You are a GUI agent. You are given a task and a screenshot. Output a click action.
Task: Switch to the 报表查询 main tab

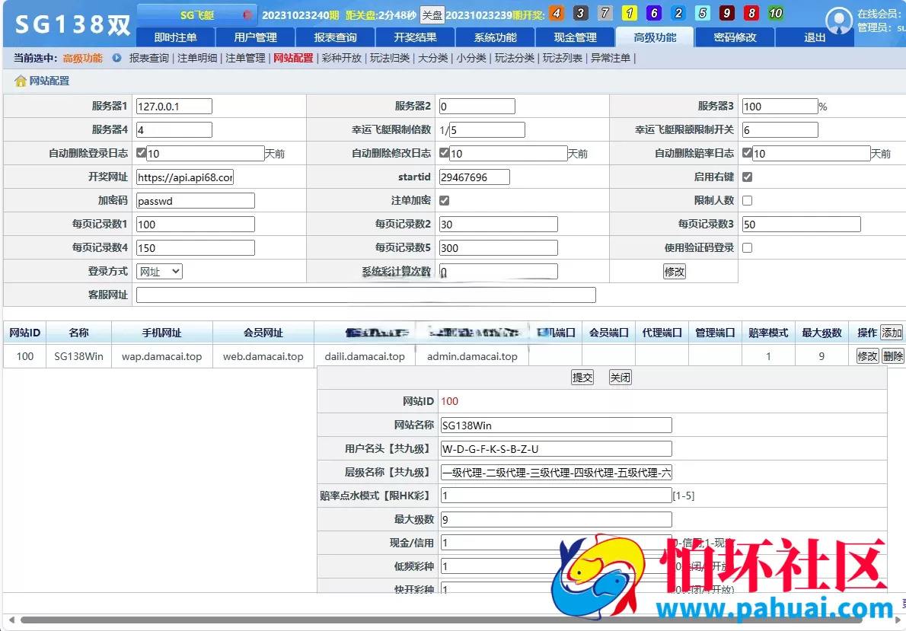[x=334, y=37]
